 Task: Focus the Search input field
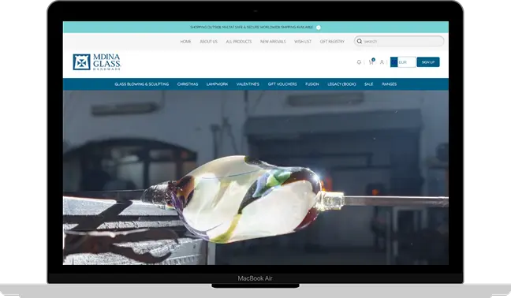click(399, 41)
